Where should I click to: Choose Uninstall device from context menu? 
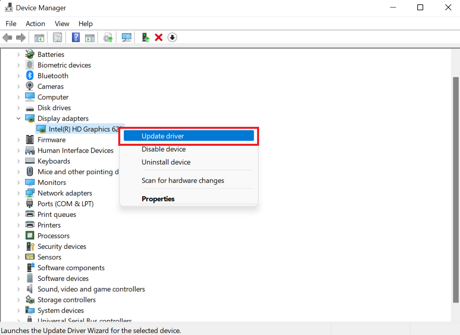click(189, 162)
